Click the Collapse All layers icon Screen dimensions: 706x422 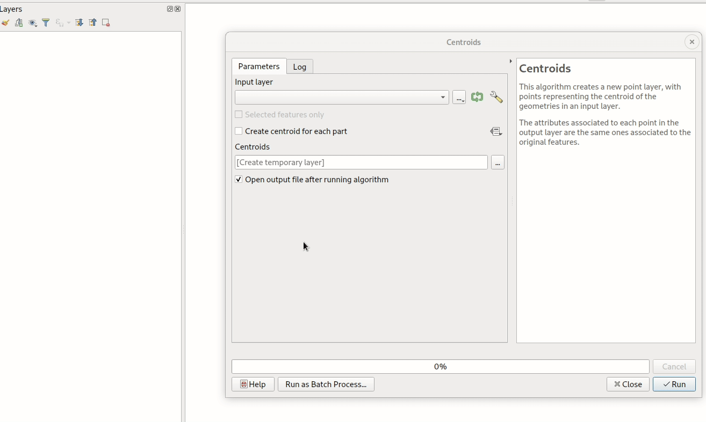click(92, 23)
